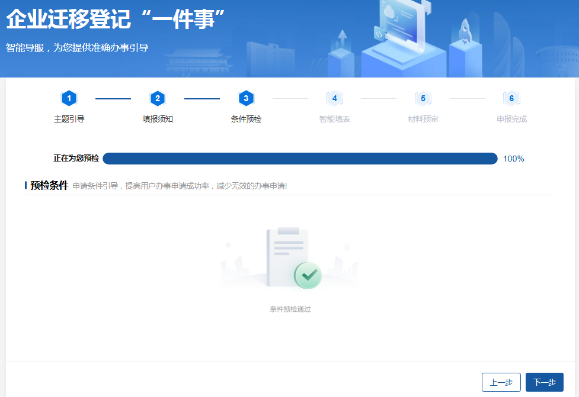
Task: Jump to step 4 hexagon icon
Action: coord(334,98)
